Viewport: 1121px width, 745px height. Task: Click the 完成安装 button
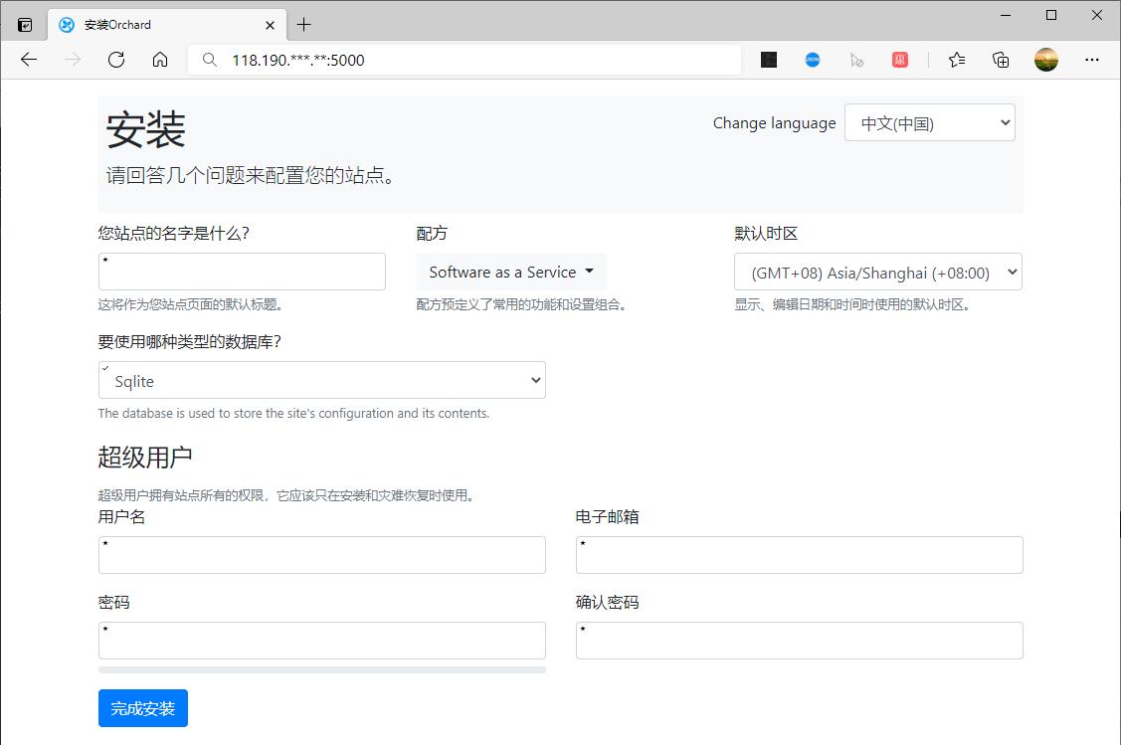tap(142, 708)
